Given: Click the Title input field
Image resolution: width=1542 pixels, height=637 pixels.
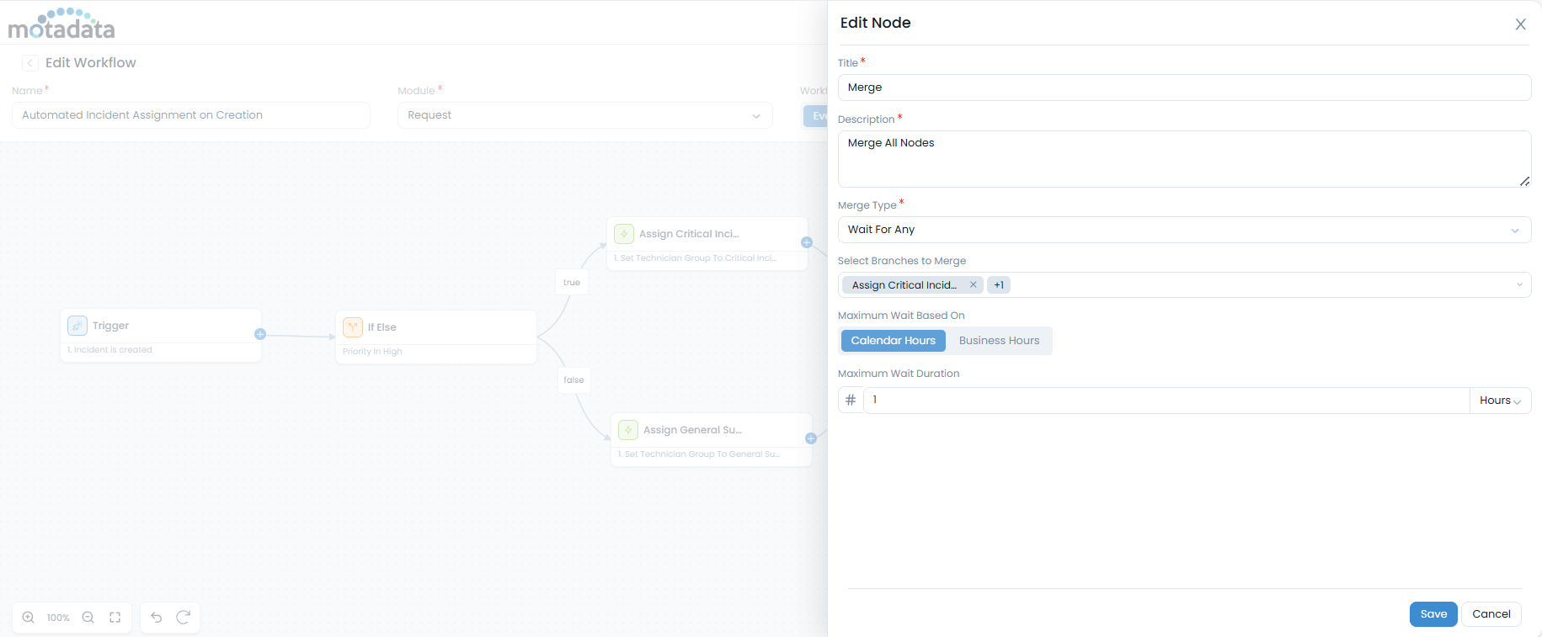Looking at the screenshot, I should pyautogui.click(x=1183, y=88).
